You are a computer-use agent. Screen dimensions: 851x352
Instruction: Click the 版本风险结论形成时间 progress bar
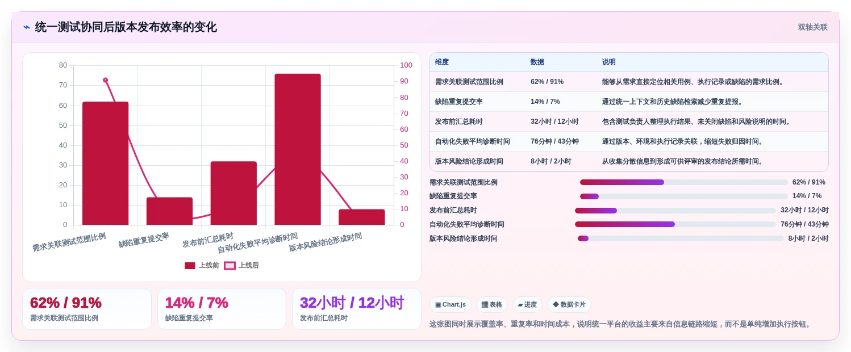[x=681, y=238]
